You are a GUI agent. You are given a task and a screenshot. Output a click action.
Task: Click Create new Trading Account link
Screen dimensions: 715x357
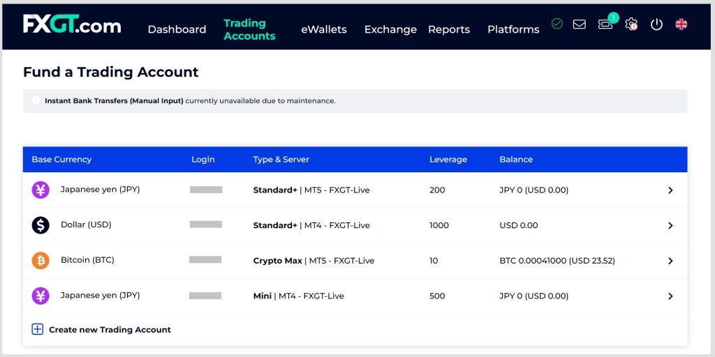tap(110, 330)
